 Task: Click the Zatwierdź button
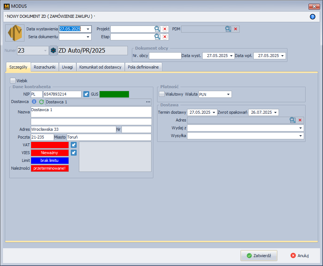coord(259,256)
